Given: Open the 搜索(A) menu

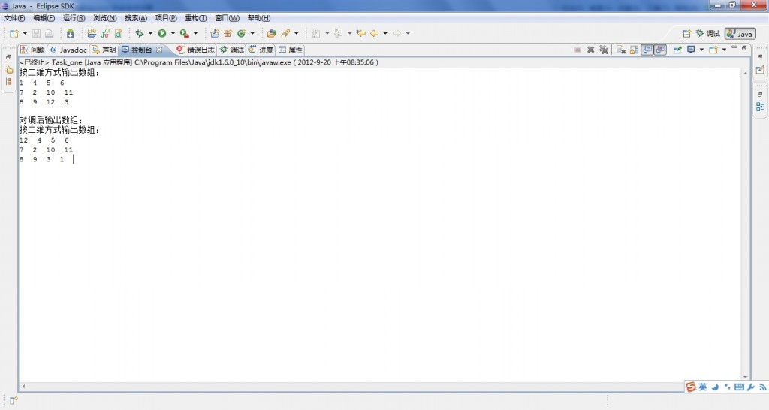Looking at the screenshot, I should pos(136,18).
